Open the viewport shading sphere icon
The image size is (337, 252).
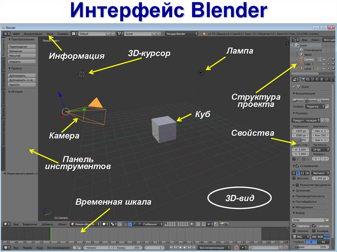coord(105,224)
